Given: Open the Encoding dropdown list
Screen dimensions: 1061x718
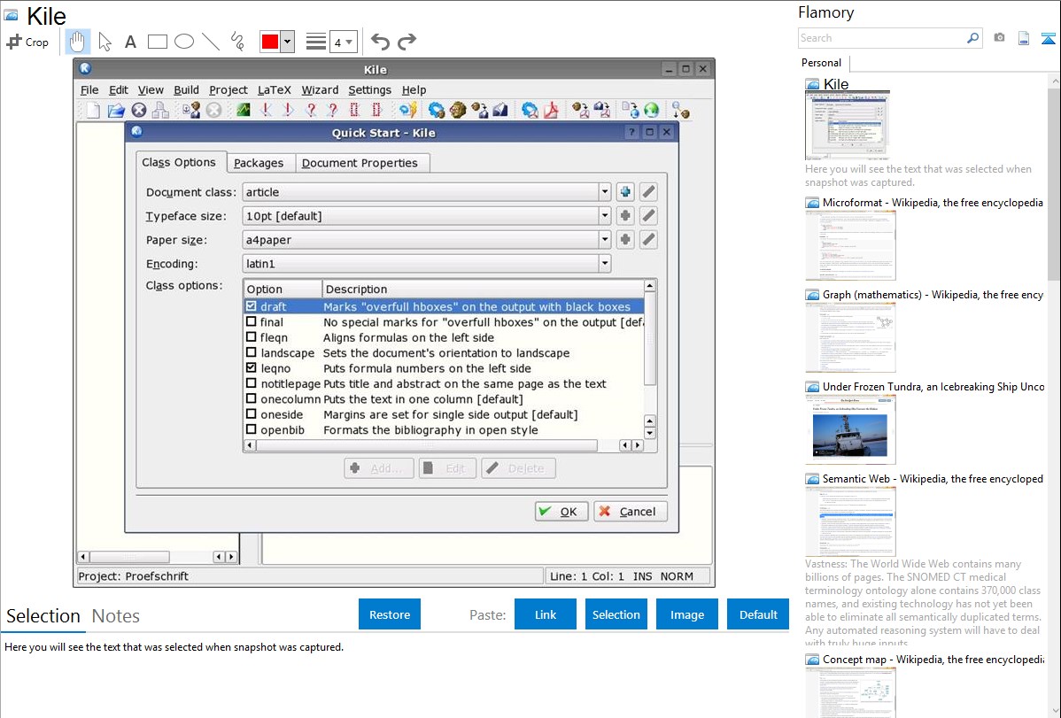Looking at the screenshot, I should coord(605,264).
